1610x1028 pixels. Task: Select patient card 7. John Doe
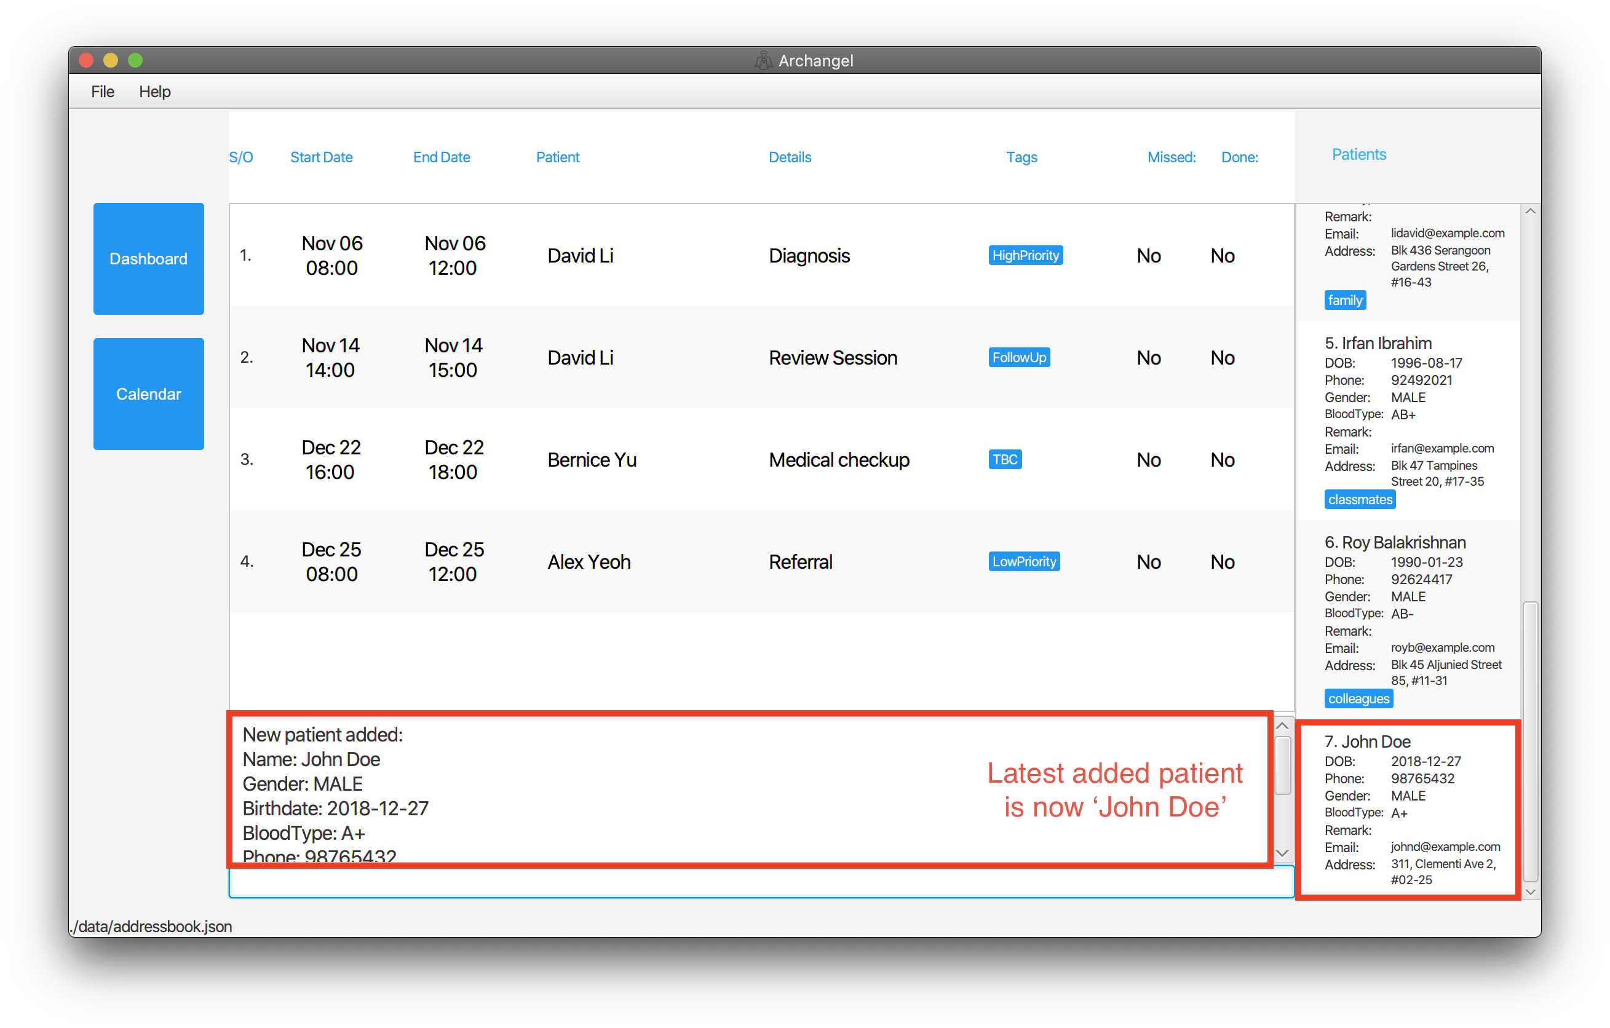tap(1408, 810)
